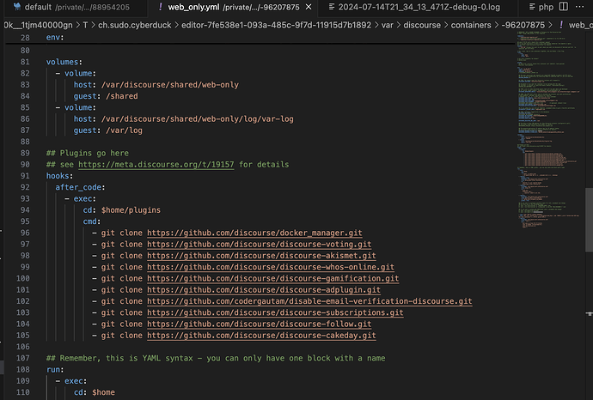Select breadcrumb ch.sudo.cyberduck
Screen dimensions: 593x400
point(134,25)
